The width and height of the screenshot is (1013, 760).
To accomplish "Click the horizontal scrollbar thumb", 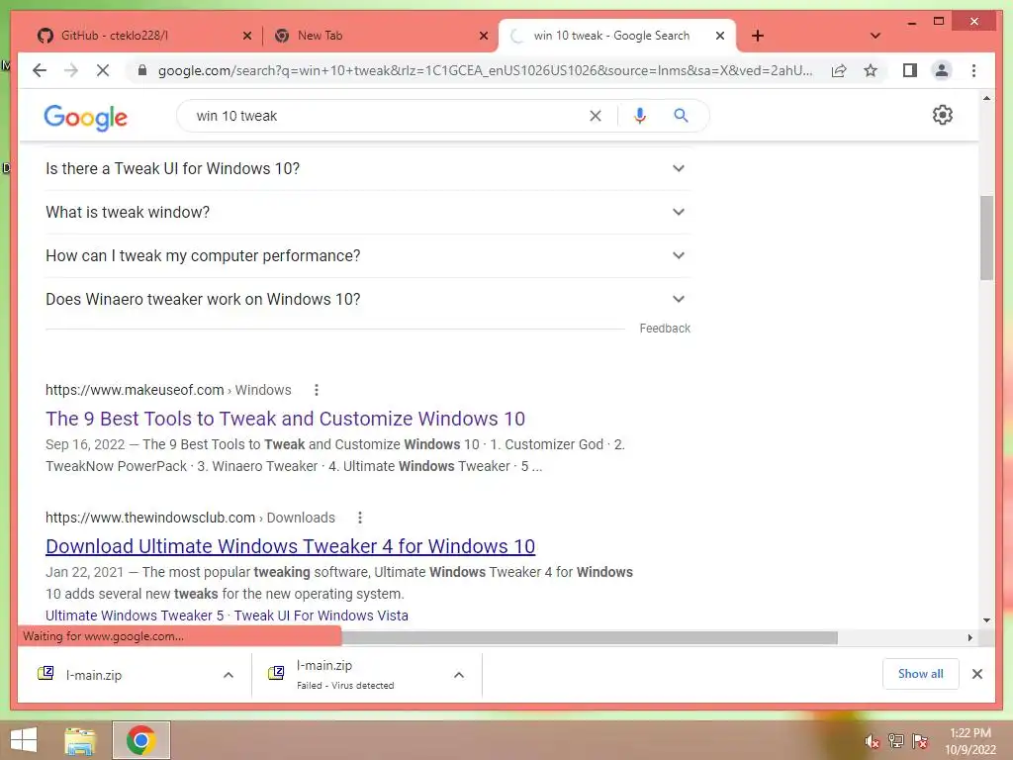I will pyautogui.click(x=590, y=638).
